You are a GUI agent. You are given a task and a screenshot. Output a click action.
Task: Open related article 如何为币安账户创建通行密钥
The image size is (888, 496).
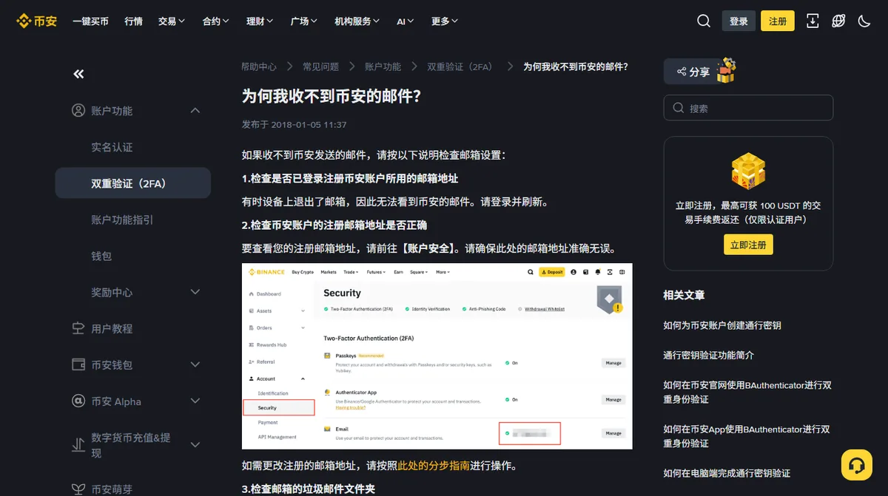tap(722, 325)
